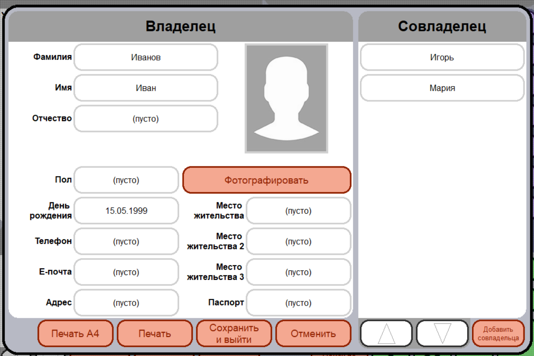Click Сохранить и выйти button
The image size is (534, 356).
pyautogui.click(x=234, y=334)
